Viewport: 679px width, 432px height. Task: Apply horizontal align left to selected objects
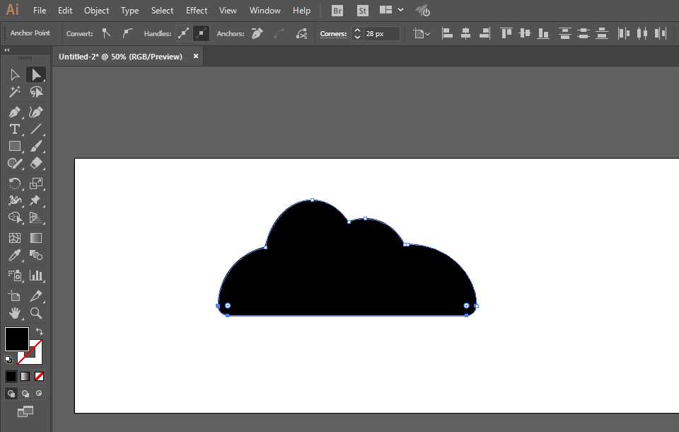point(447,33)
